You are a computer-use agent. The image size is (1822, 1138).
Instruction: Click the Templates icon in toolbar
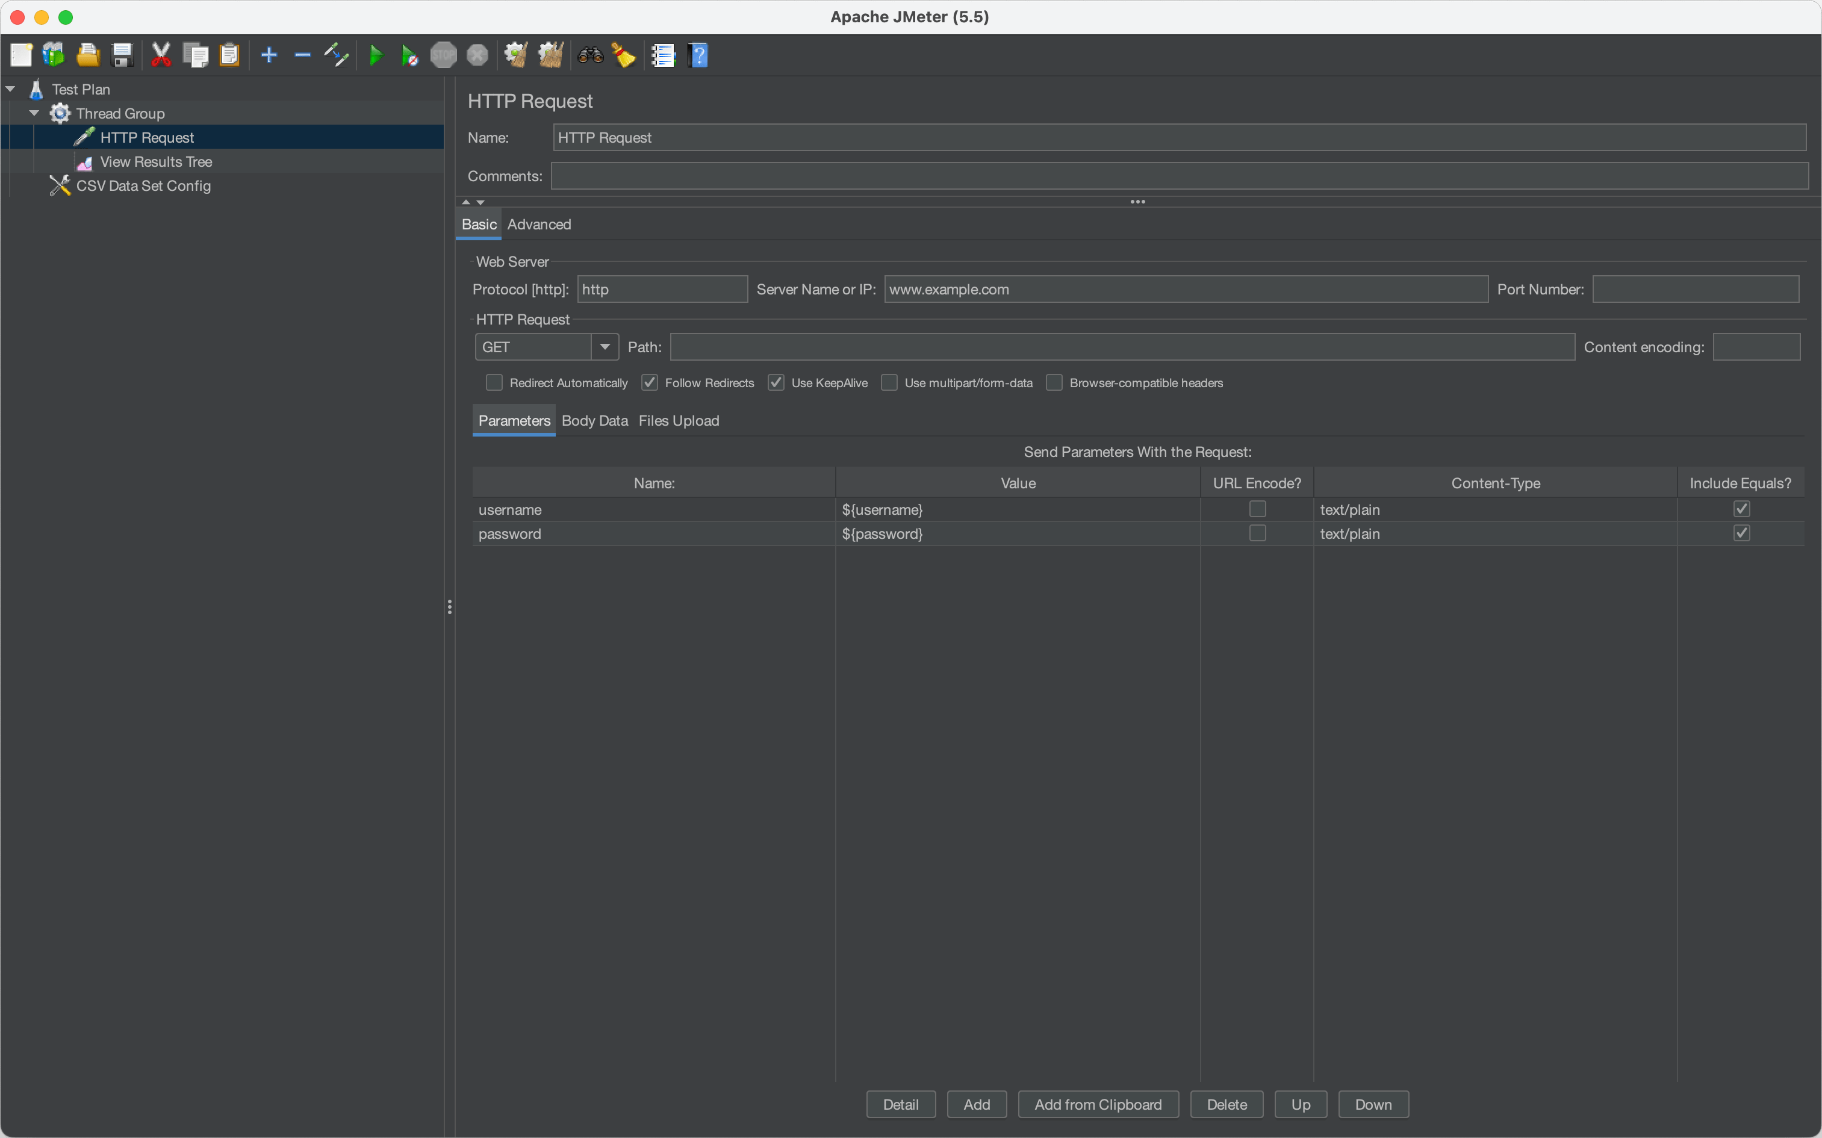pos(54,55)
